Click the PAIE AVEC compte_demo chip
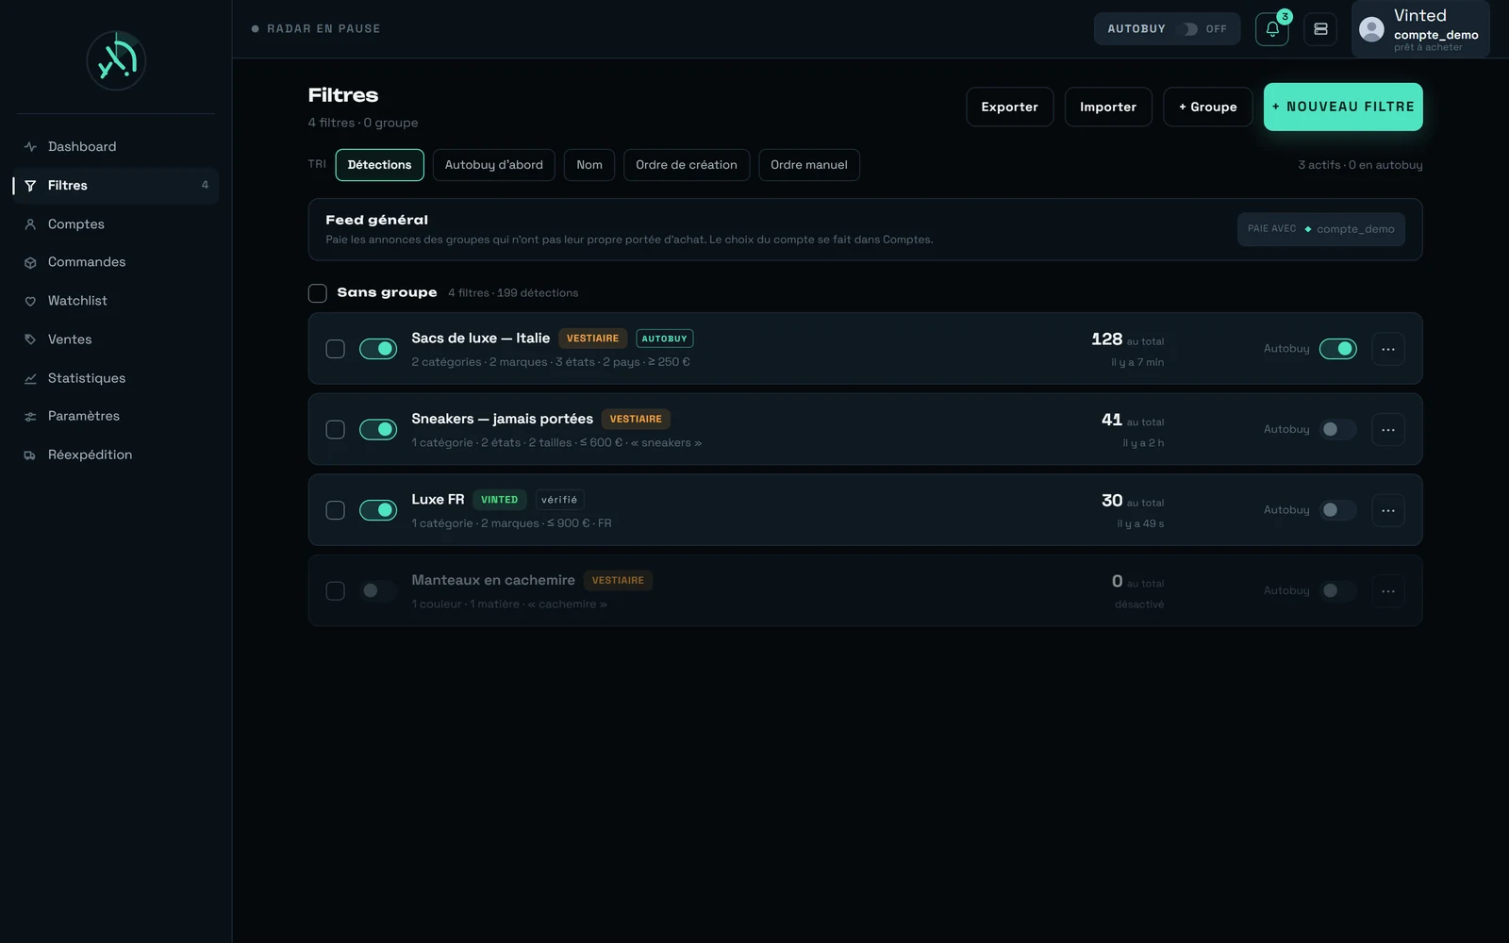This screenshot has width=1509, height=943. pyautogui.click(x=1321, y=229)
